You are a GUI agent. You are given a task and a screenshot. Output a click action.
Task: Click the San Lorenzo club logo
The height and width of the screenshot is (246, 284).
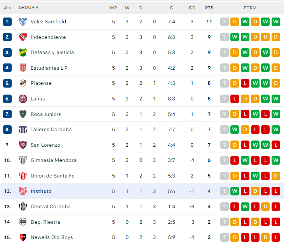tap(23, 145)
